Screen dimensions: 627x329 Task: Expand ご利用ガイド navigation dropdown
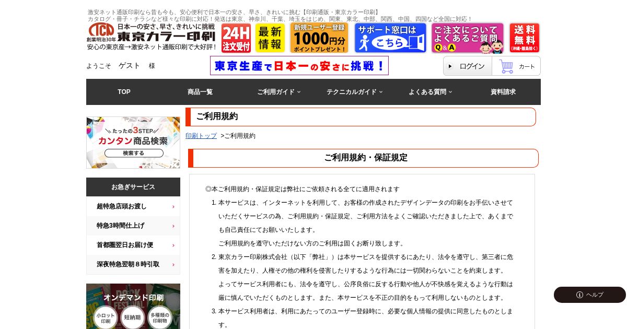(278, 92)
